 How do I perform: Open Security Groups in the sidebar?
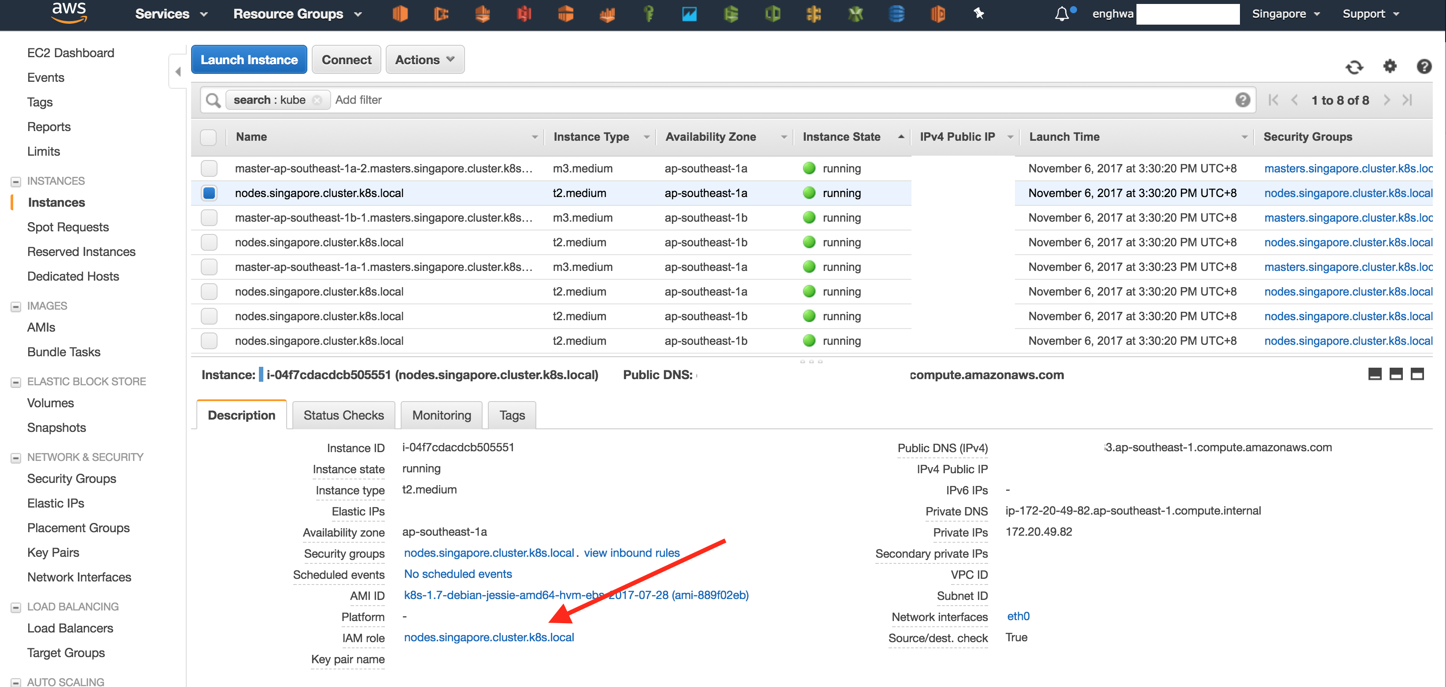(x=72, y=479)
